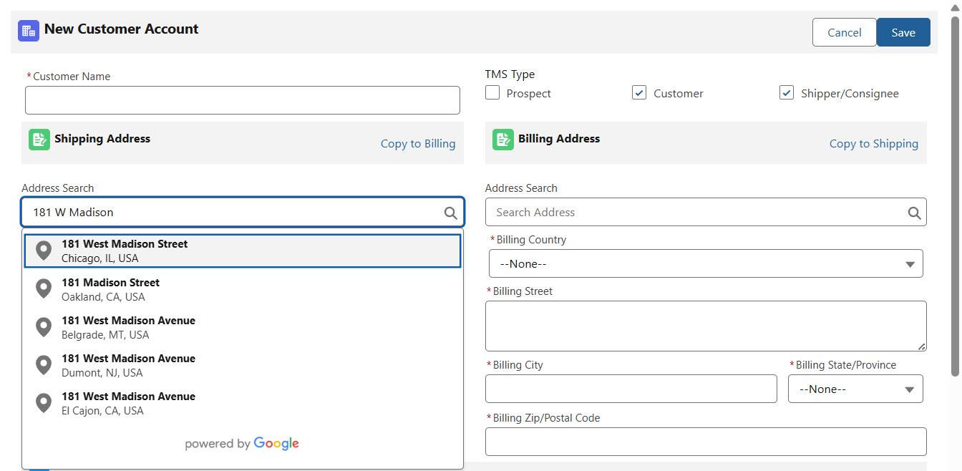The width and height of the screenshot is (962, 471).
Task: Click the billing Search Address field
Action: (706, 212)
